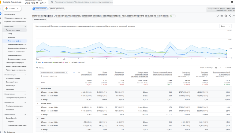
Task: Open the customize report icon
Action: pos(226,16)
